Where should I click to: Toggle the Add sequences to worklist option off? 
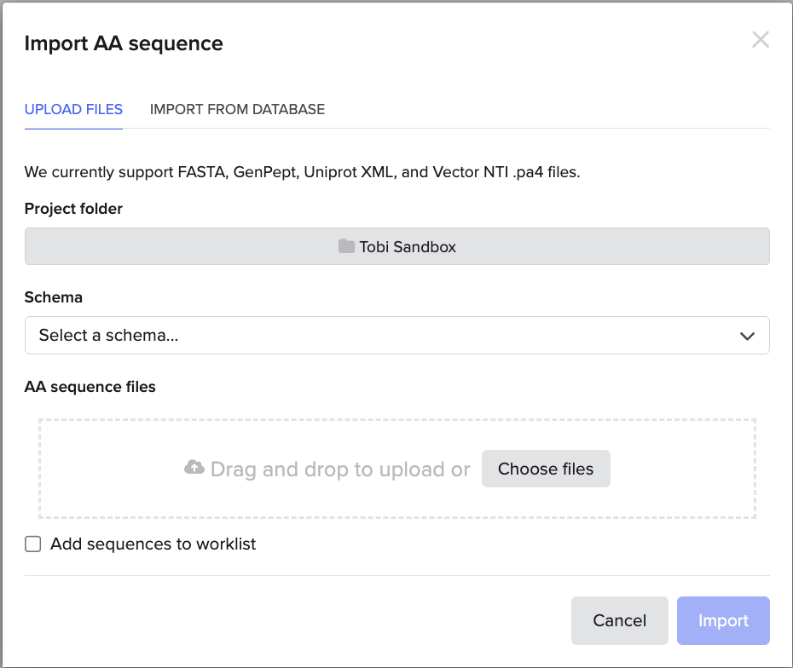(x=32, y=544)
